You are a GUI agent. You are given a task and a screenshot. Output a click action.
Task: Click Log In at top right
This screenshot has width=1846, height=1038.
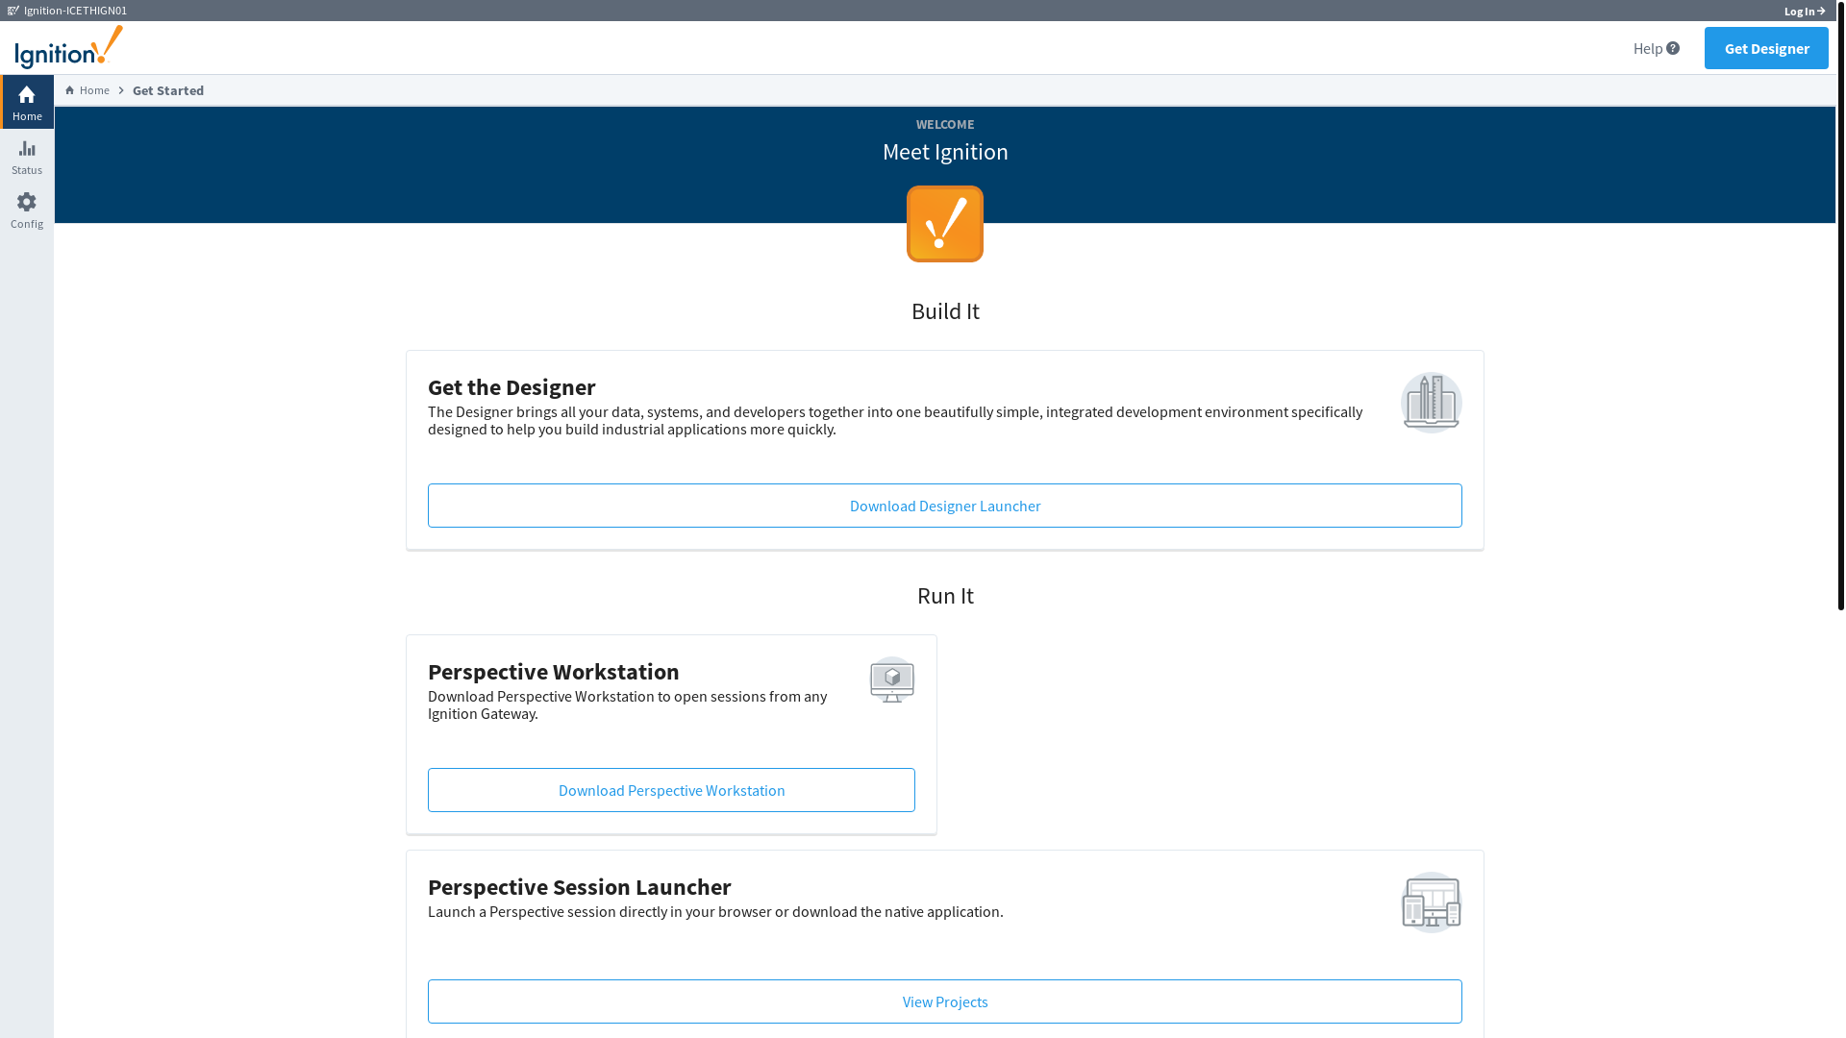[1805, 12]
